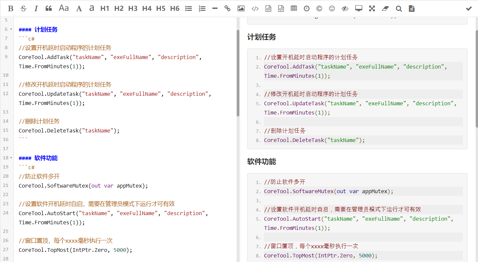478x262 pixels.
Task: Apply H3 heading format
Action: point(133,8)
